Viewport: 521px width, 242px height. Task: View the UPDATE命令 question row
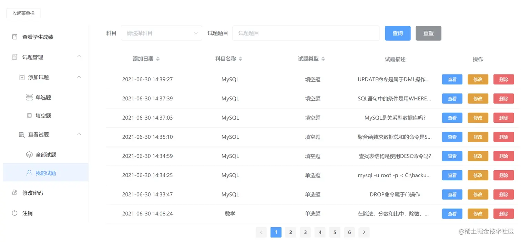452,79
